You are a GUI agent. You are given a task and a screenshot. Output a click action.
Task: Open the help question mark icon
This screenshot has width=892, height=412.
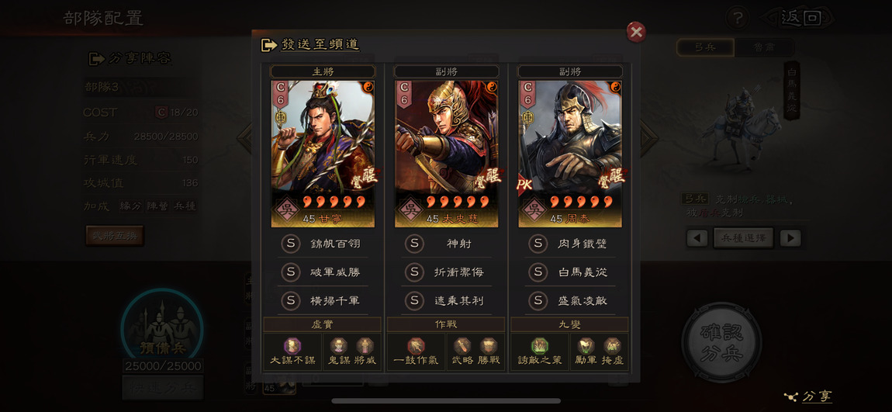pos(737,18)
